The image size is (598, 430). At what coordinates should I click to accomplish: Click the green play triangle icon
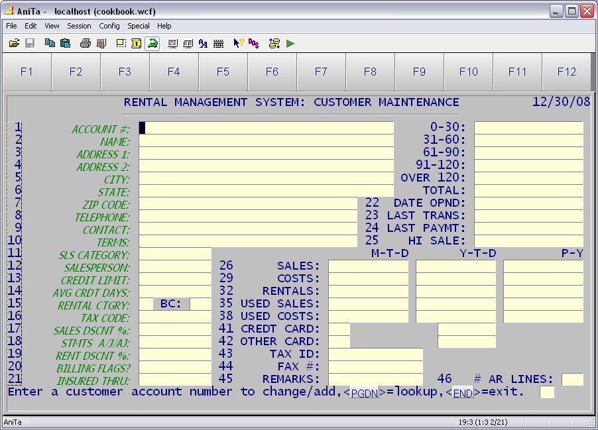click(x=290, y=43)
